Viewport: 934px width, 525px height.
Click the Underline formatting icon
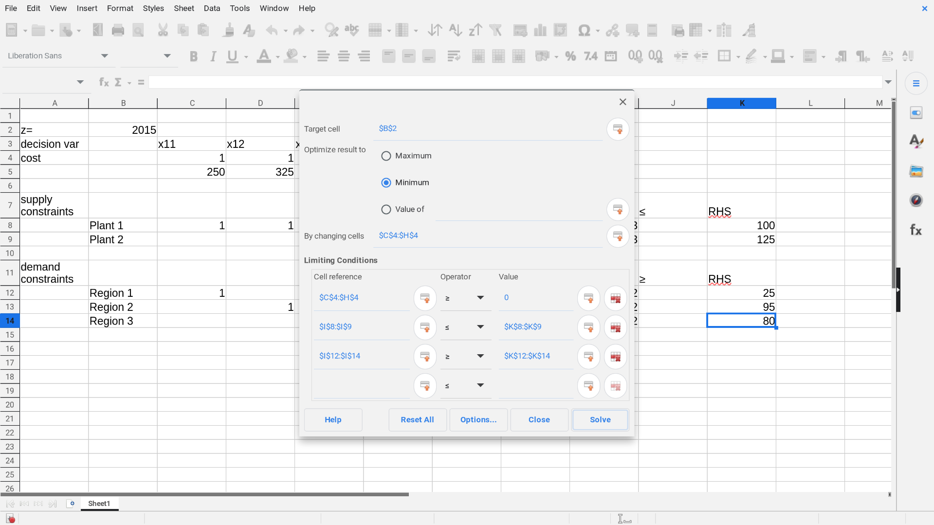coord(233,56)
